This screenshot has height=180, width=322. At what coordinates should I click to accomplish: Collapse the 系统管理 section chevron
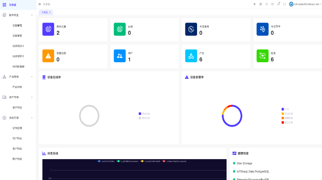32,118
